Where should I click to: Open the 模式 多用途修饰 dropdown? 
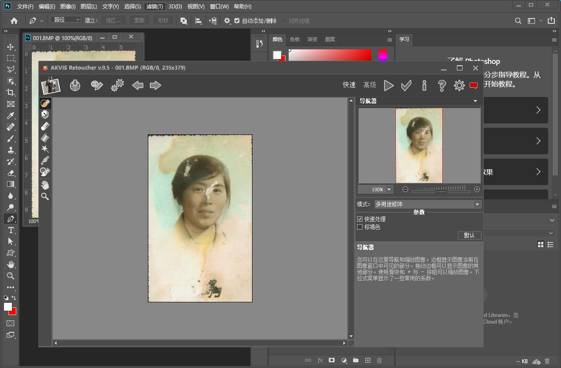point(477,204)
